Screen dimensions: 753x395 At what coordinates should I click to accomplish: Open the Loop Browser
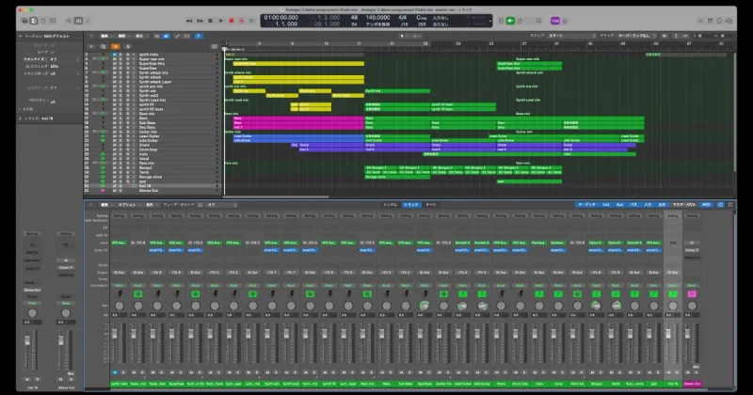720,21
